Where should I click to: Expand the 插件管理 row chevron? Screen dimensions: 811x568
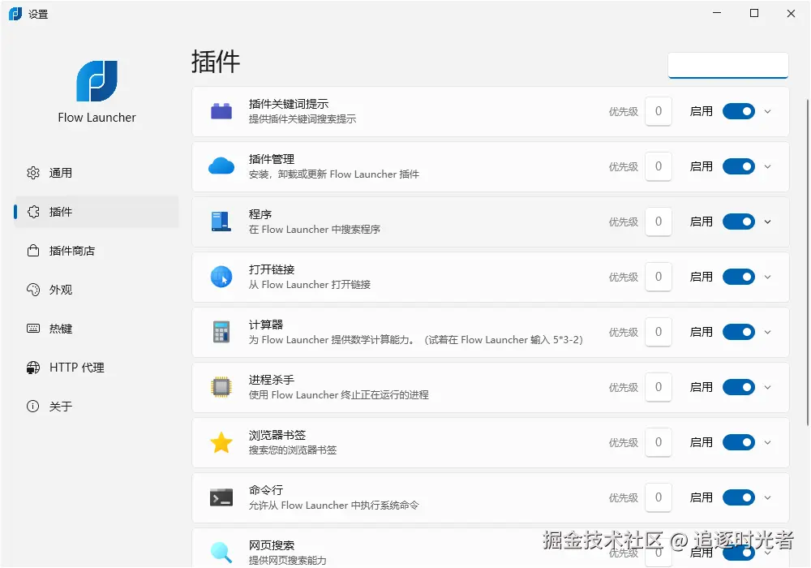[x=767, y=166]
